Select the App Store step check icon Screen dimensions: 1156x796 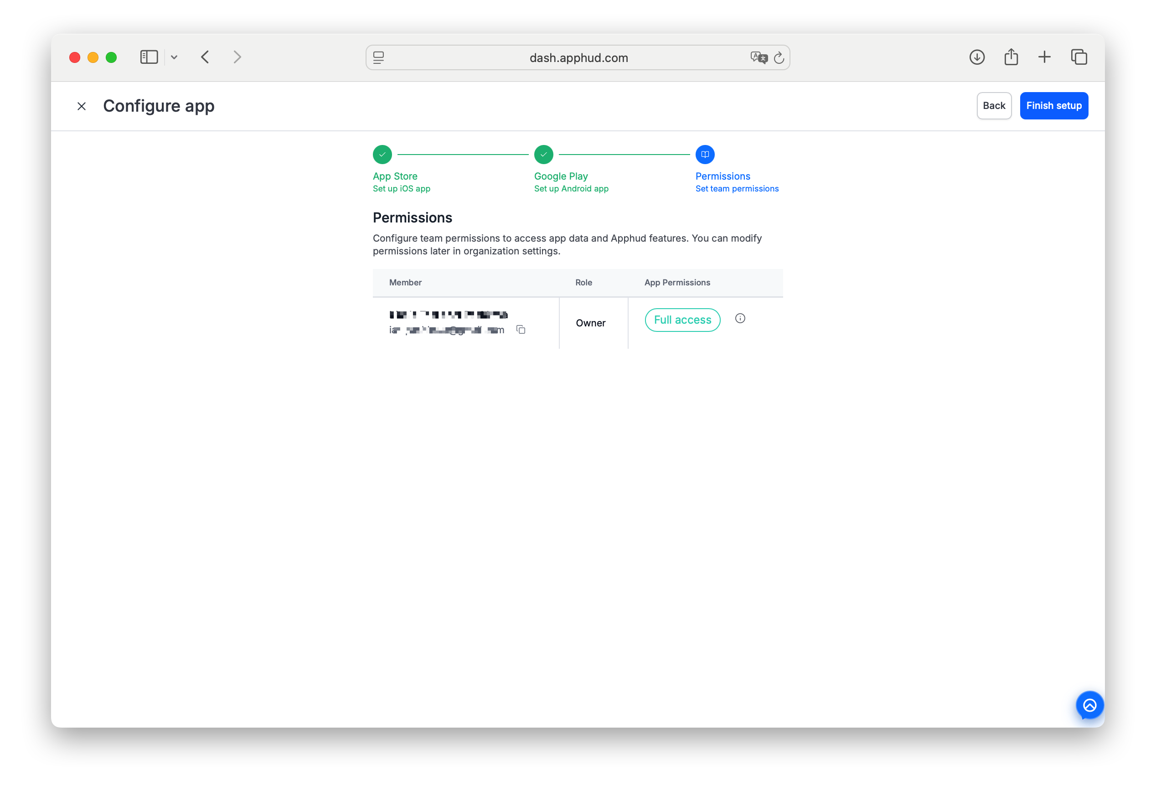tap(382, 155)
